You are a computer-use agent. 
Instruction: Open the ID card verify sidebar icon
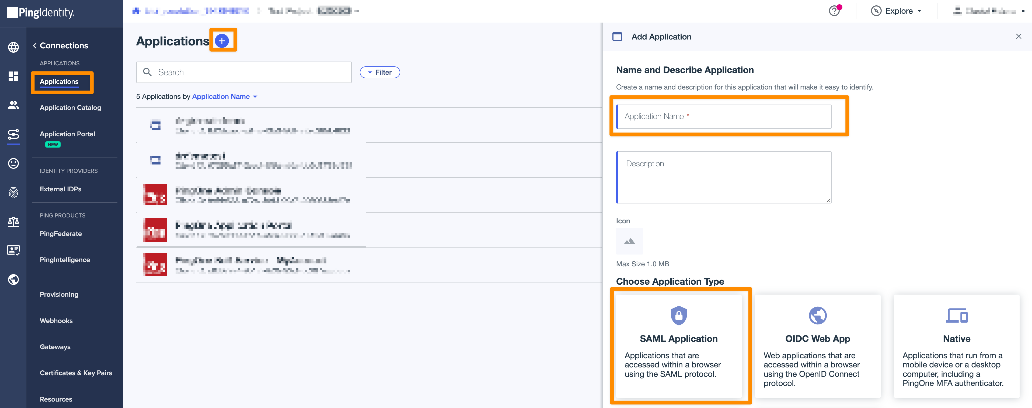point(13,250)
